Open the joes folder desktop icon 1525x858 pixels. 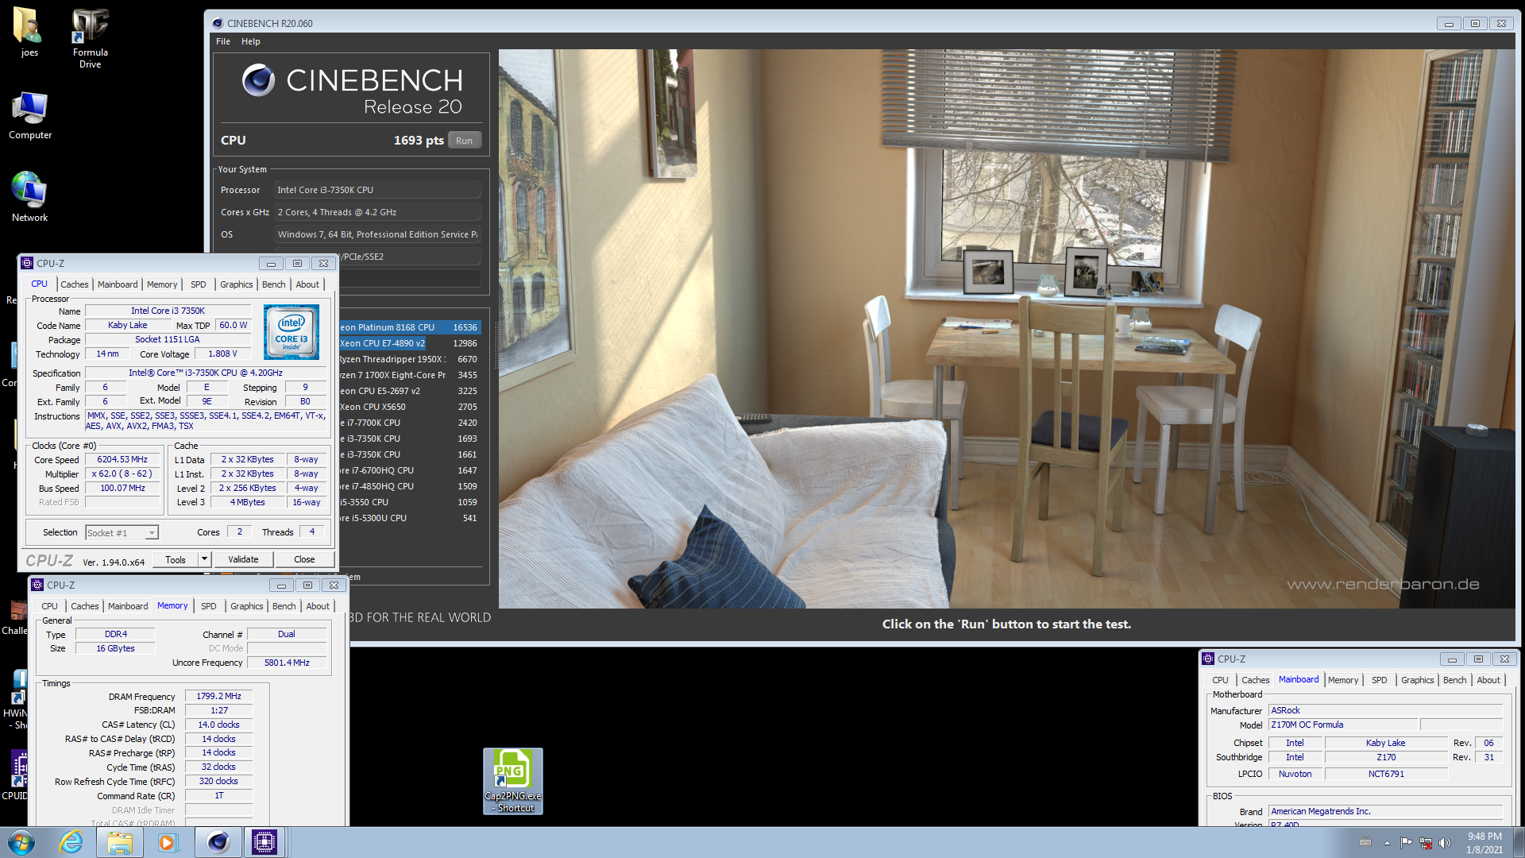click(29, 32)
